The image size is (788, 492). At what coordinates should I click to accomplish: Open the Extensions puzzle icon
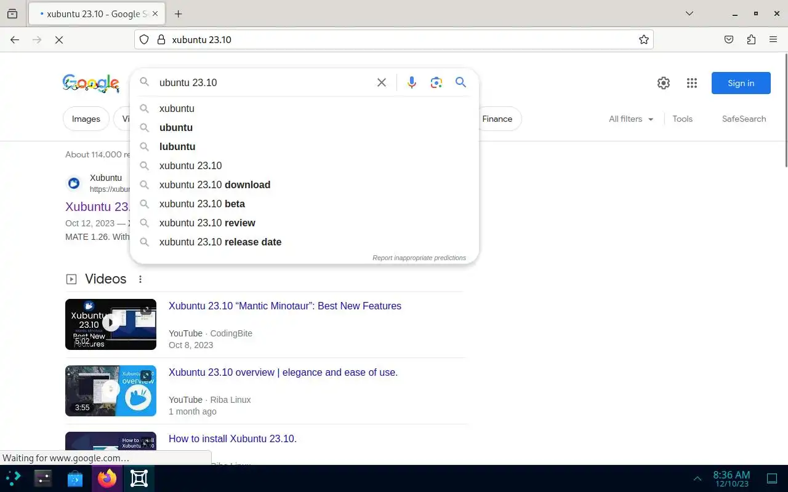point(751,39)
